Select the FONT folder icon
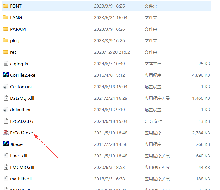The width and height of the screenshot is (220, 190). [6, 6]
